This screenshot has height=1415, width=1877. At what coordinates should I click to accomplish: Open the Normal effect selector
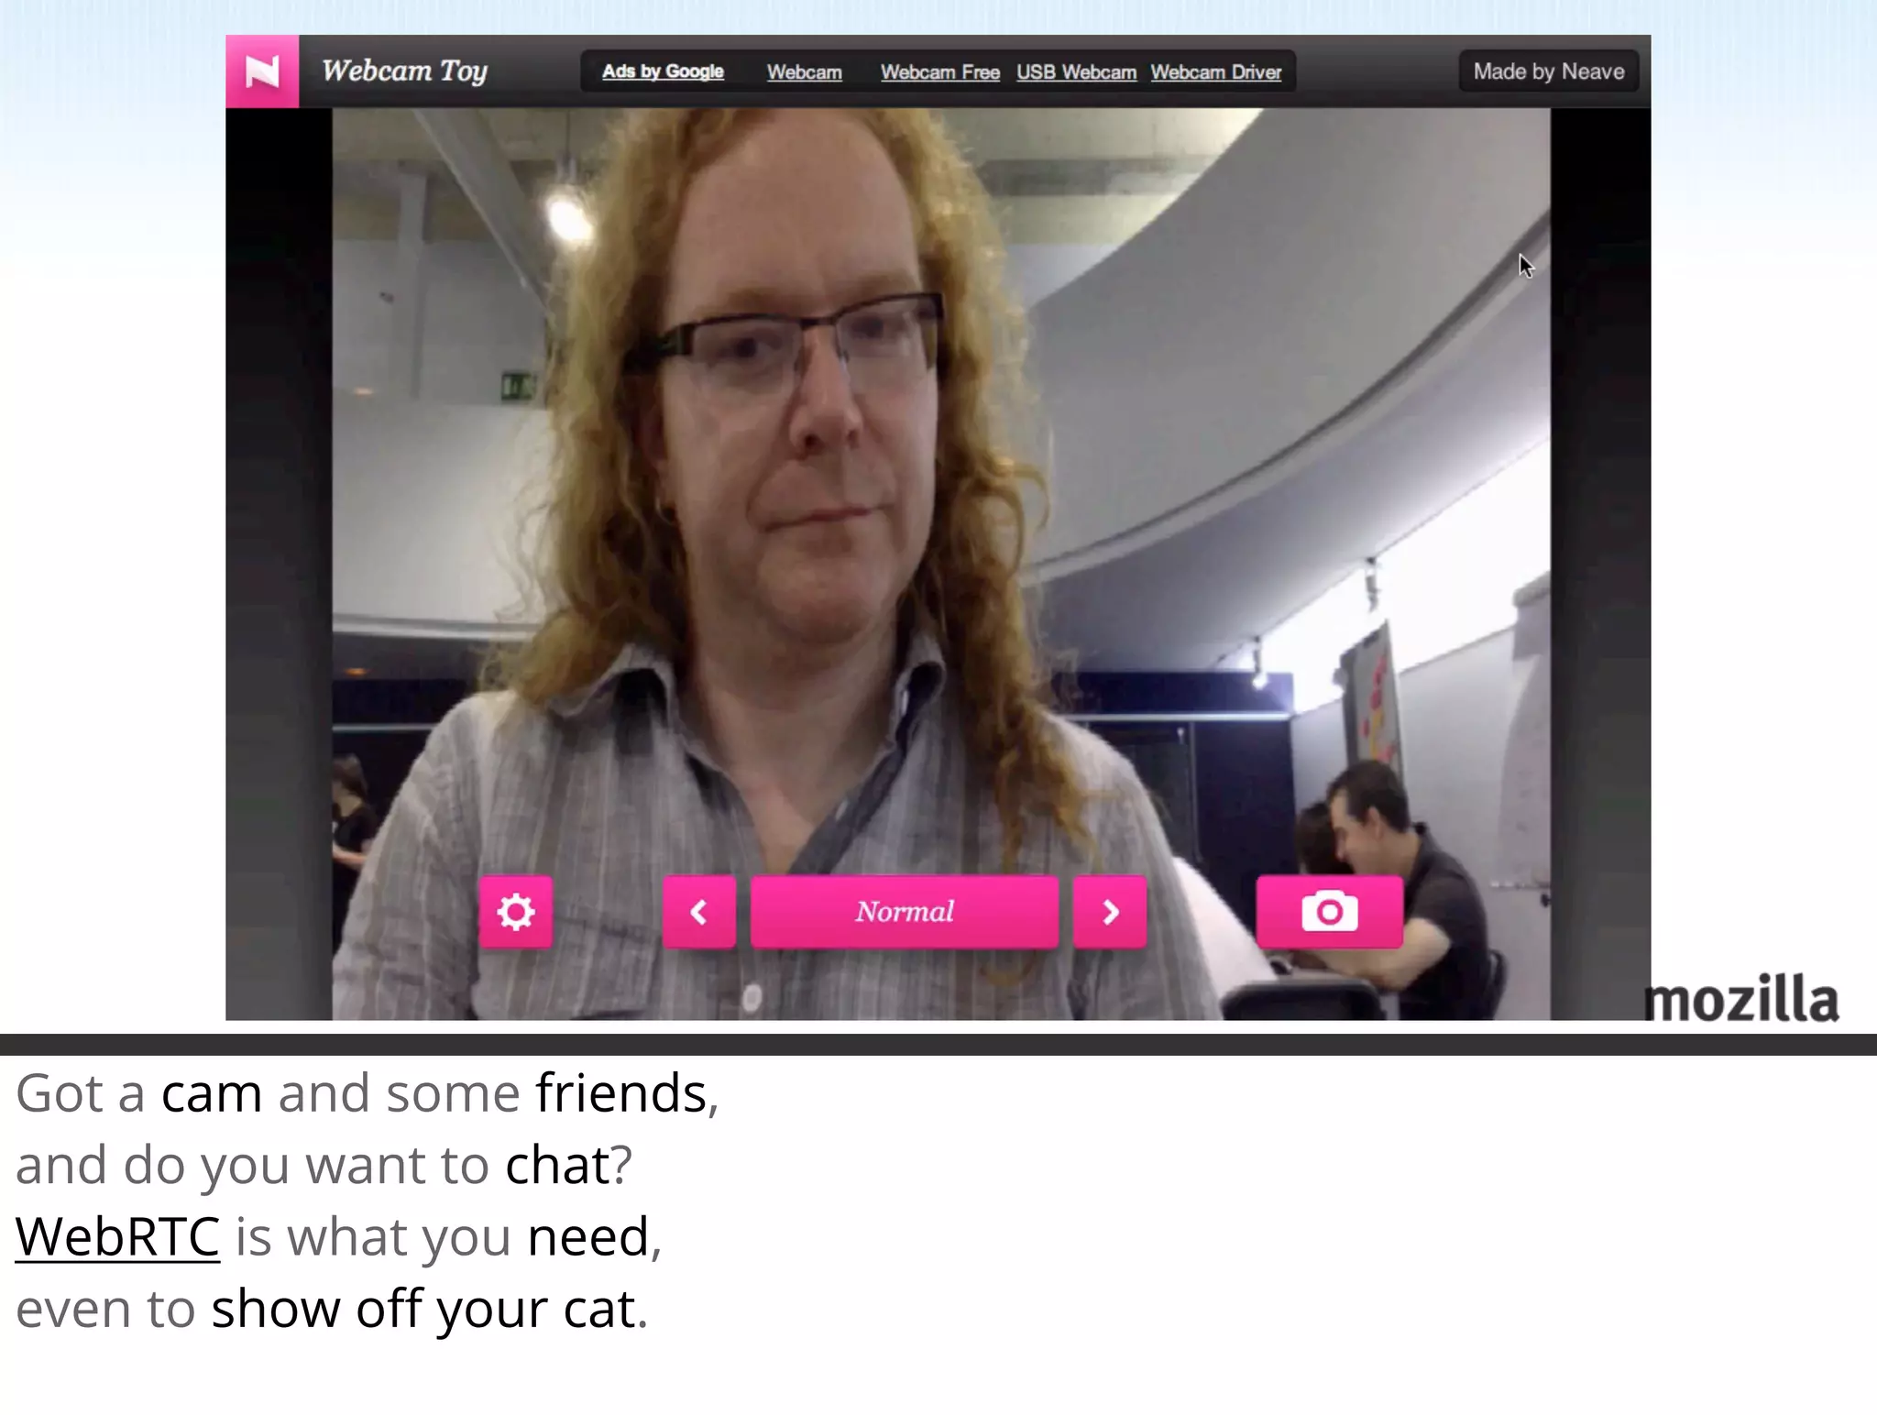coord(905,912)
